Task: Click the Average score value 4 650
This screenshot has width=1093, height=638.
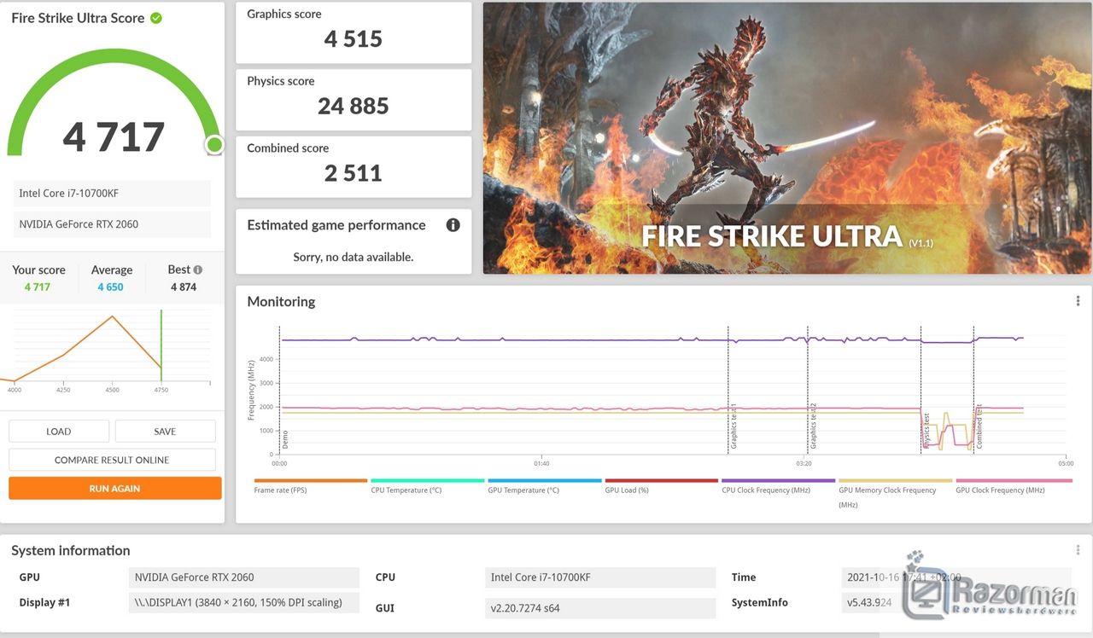Action: pos(110,287)
